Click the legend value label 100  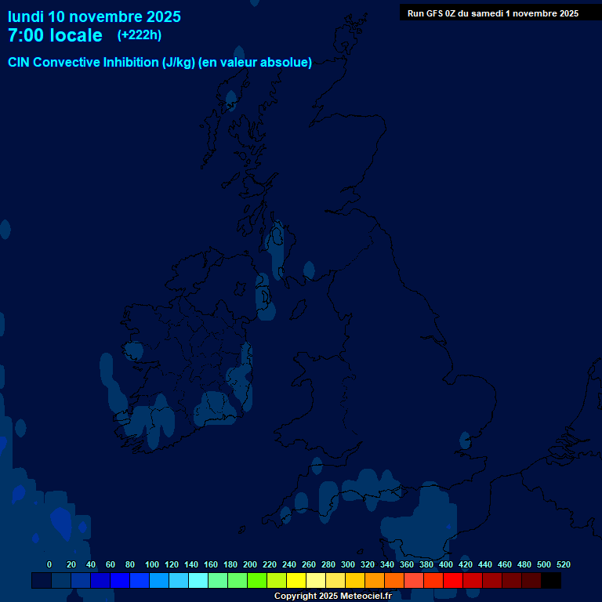(x=152, y=564)
